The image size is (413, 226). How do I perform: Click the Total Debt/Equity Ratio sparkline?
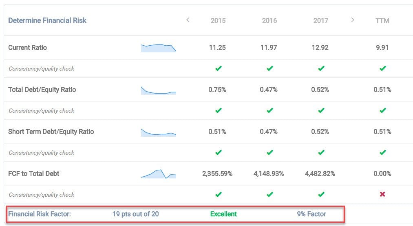(159, 91)
